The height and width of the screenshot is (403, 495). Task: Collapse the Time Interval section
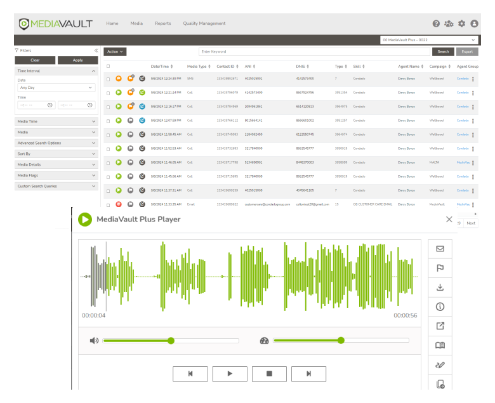[x=56, y=71]
